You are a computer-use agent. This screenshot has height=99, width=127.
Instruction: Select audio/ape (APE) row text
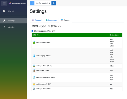[x=43, y=71]
